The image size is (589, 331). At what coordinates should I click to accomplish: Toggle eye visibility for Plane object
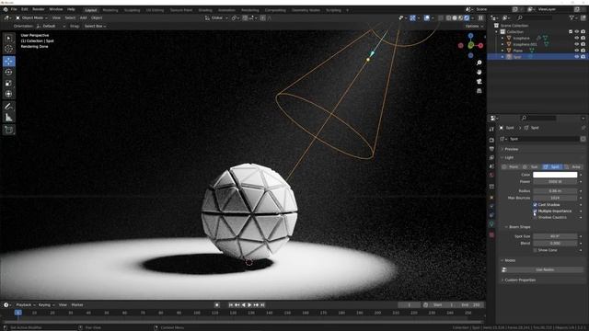pyautogui.click(x=577, y=51)
